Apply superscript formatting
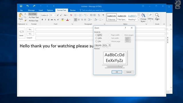Screen dimensions: 183x103 pyautogui.click(x=58, y=20)
